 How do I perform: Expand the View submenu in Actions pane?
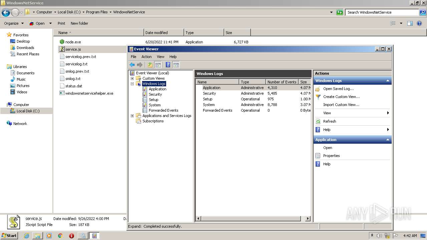pos(352,113)
